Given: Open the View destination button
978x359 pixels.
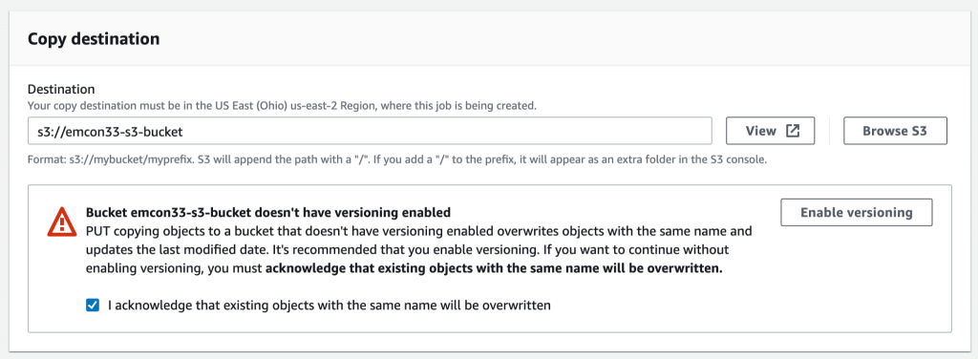Looking at the screenshot, I should (x=771, y=131).
